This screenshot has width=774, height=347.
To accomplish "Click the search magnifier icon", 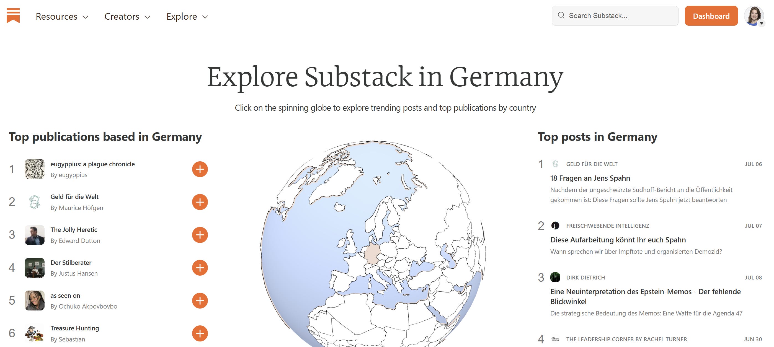I will (562, 15).
